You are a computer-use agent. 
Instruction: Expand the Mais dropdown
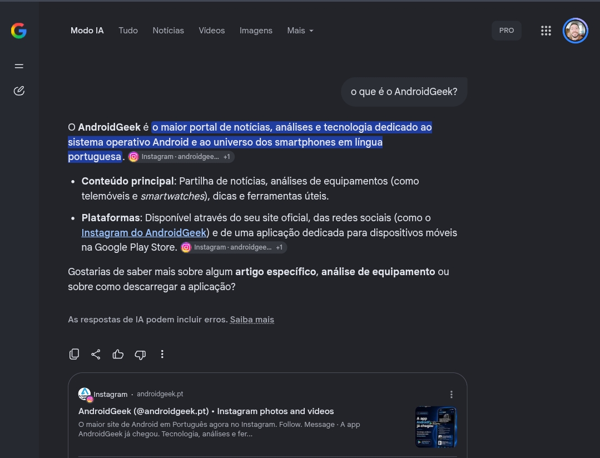pos(300,31)
